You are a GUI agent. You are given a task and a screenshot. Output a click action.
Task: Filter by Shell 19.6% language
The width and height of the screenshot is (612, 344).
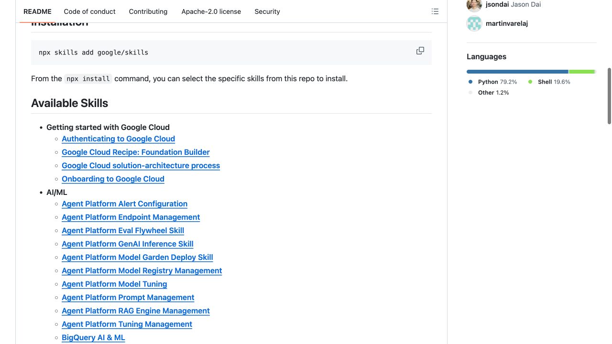pyautogui.click(x=549, y=82)
